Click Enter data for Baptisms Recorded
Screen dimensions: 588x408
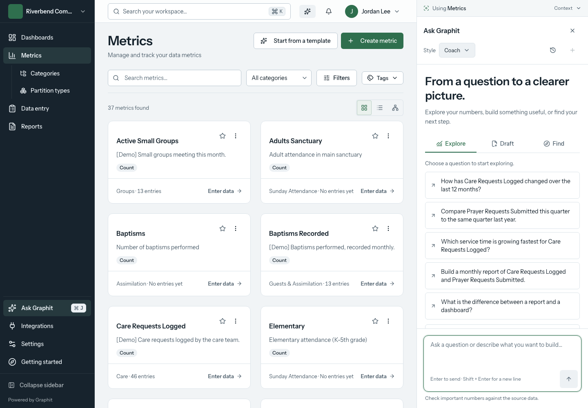point(378,284)
